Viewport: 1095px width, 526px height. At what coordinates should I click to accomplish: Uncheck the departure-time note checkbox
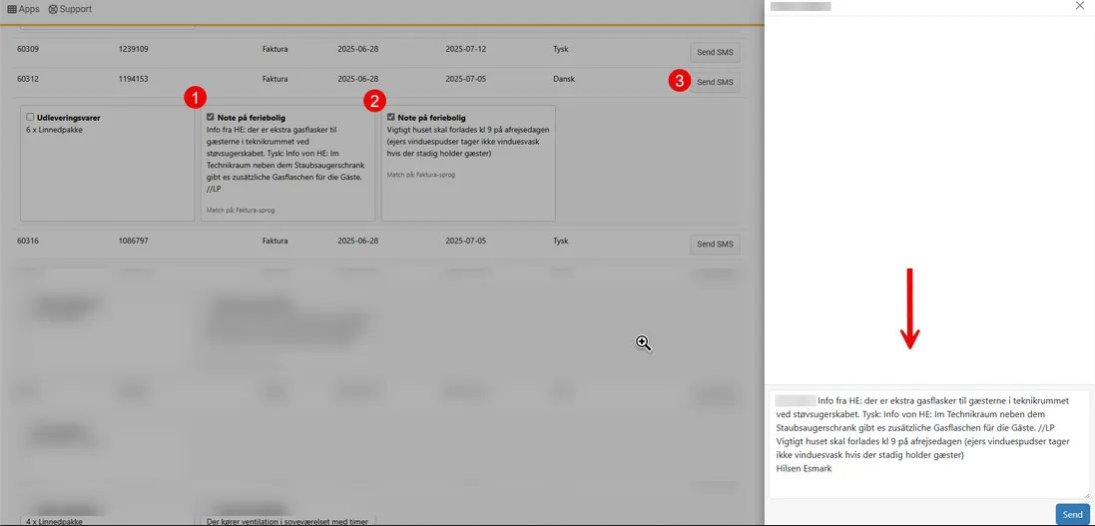pyautogui.click(x=391, y=117)
